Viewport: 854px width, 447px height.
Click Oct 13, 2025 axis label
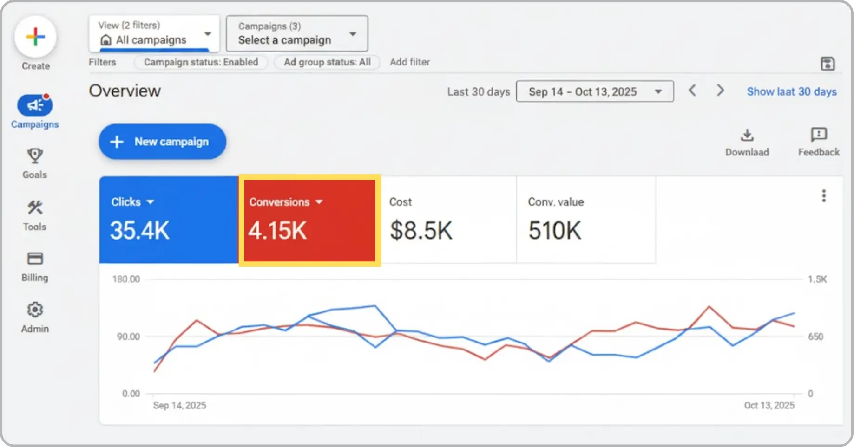coord(769,405)
